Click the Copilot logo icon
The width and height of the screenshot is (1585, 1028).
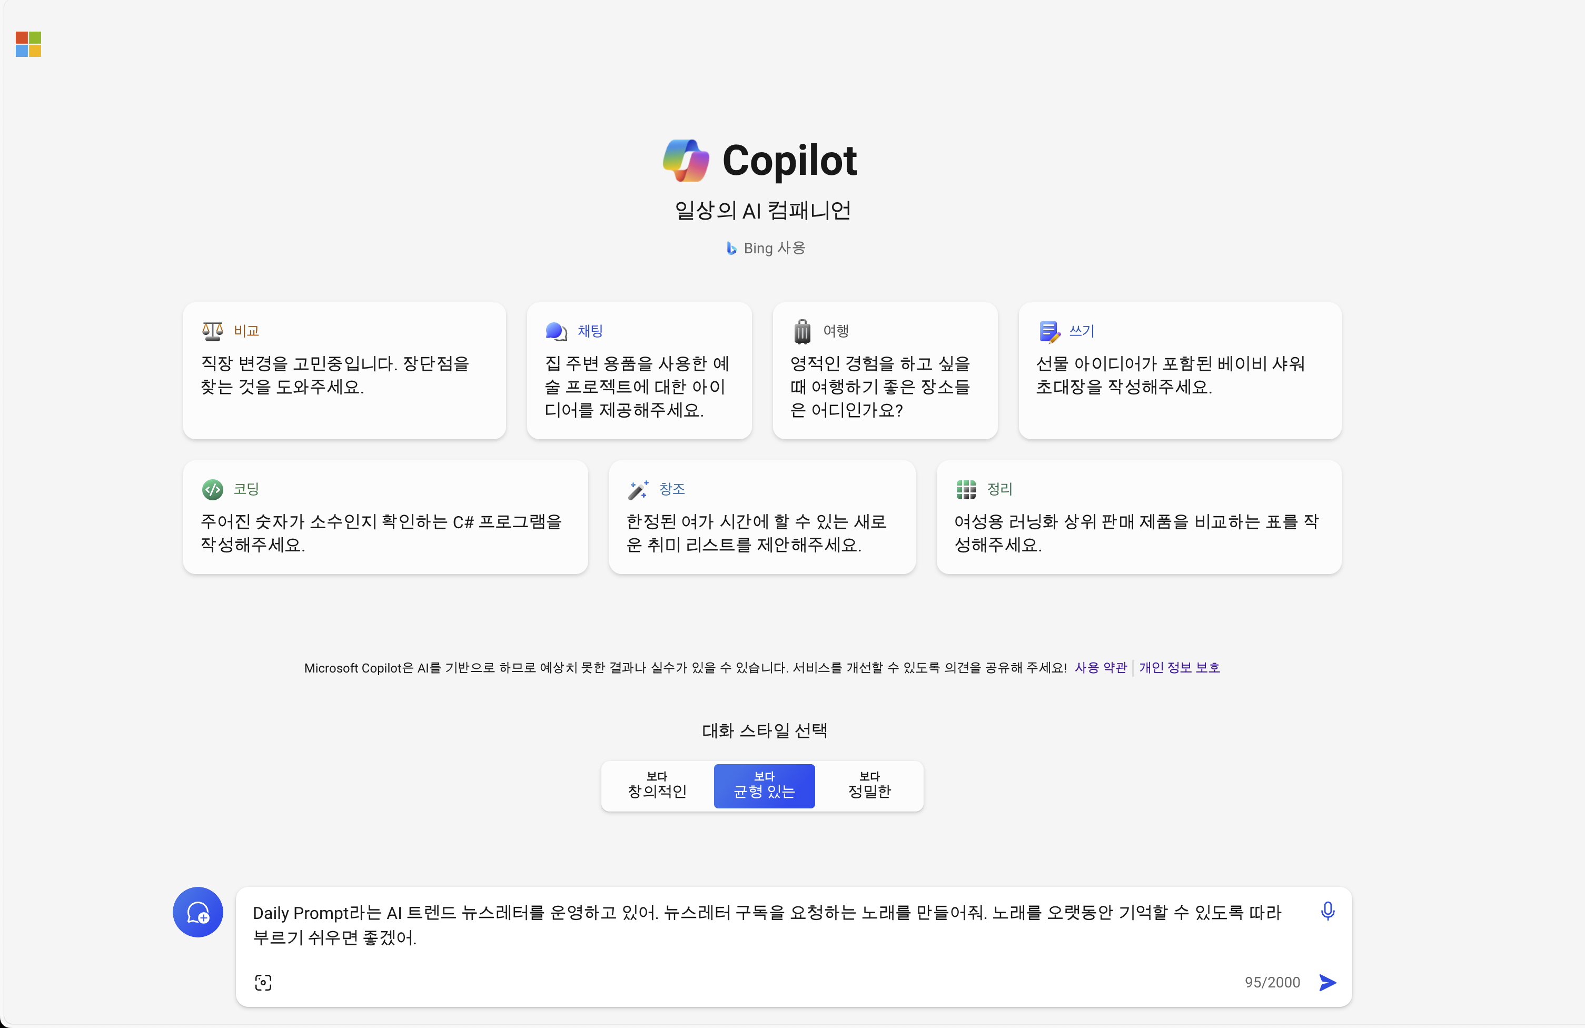pyautogui.click(x=685, y=159)
